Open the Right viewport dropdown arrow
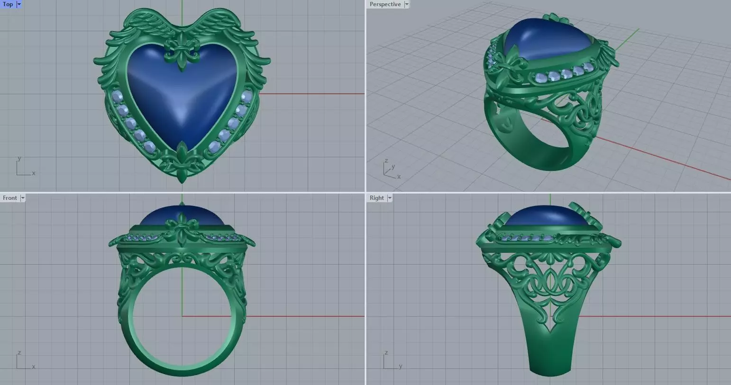731x385 pixels. pos(390,198)
